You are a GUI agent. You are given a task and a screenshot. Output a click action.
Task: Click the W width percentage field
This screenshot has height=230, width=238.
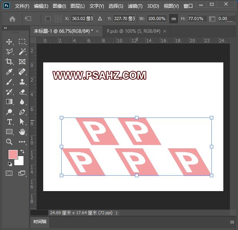tap(157, 18)
